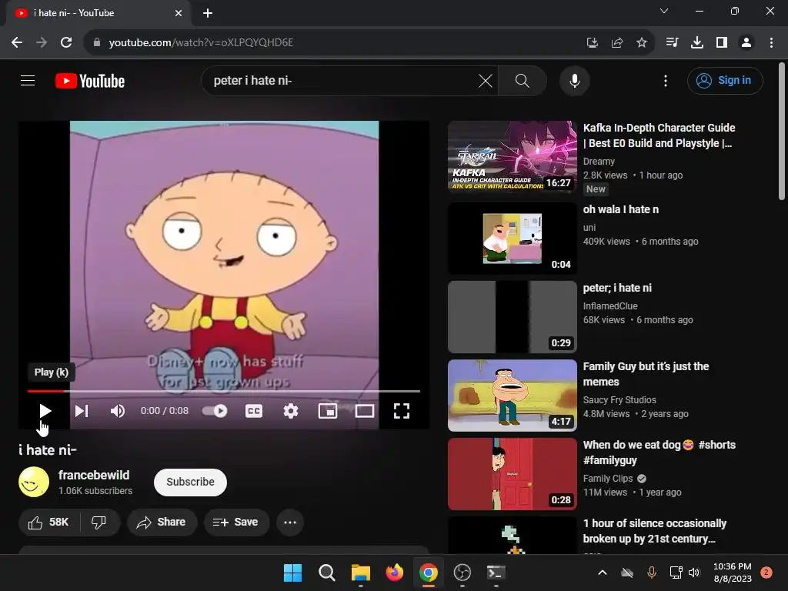Viewport: 788px width, 591px height.
Task: Skip to next video
Action: 82,411
